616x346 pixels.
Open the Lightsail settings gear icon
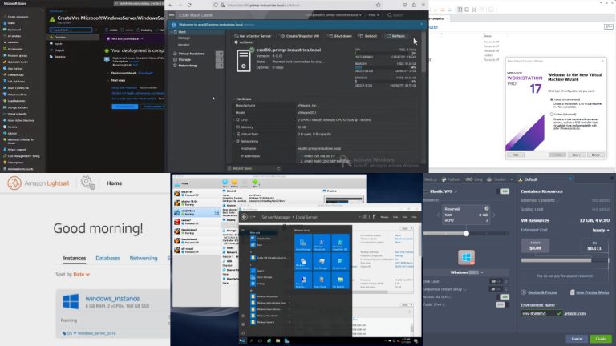click(x=87, y=183)
